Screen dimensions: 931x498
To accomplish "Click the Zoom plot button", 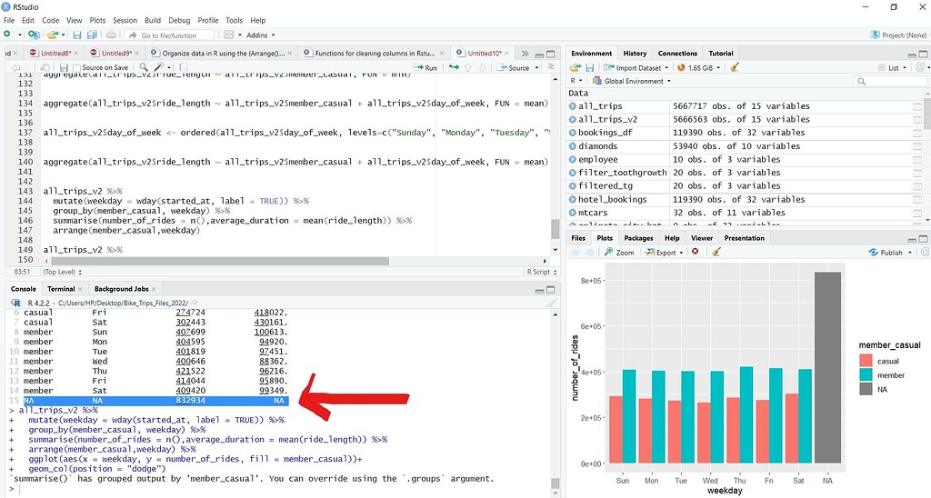I will pyautogui.click(x=619, y=253).
